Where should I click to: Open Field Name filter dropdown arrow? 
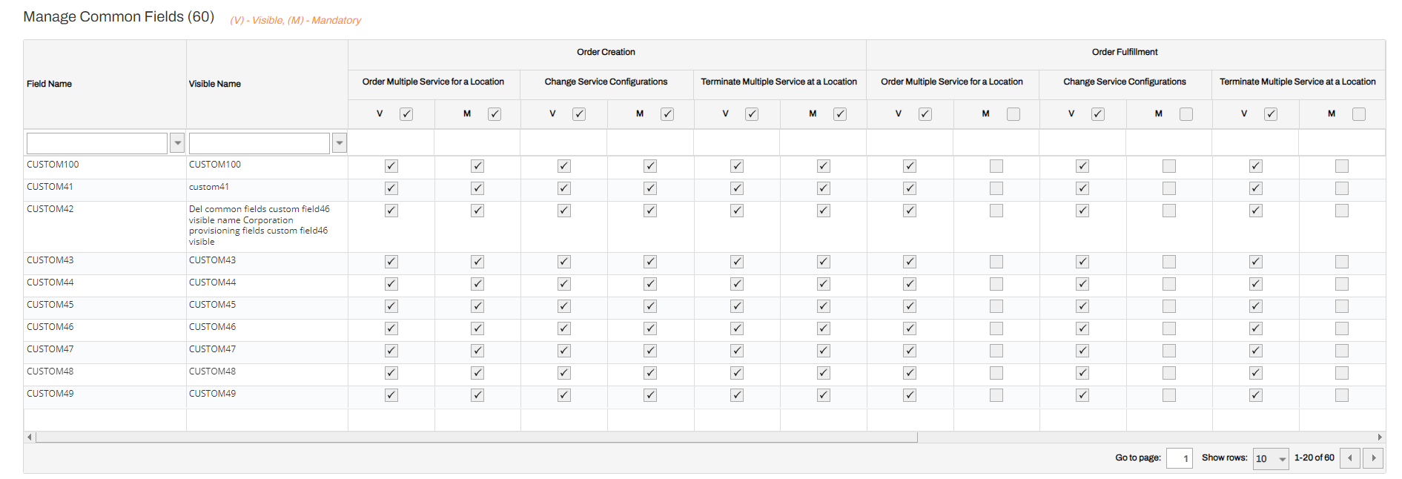coord(177,143)
